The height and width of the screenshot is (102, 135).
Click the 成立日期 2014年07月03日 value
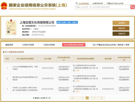click(x=38, y=35)
